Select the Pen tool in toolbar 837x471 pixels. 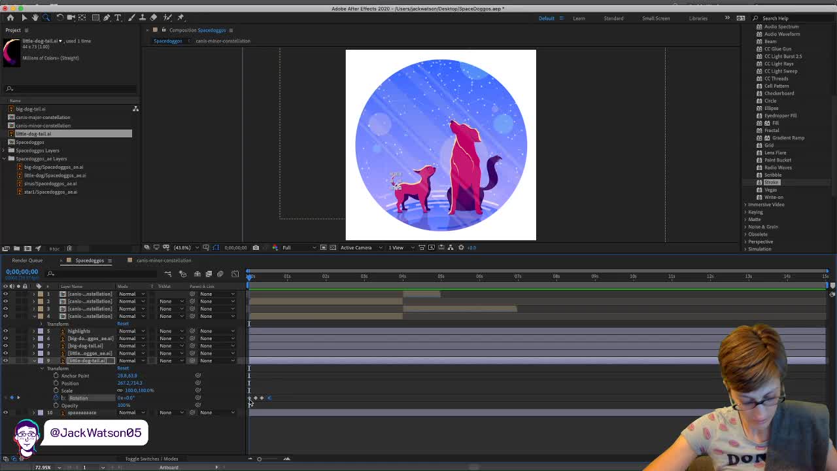tap(107, 18)
